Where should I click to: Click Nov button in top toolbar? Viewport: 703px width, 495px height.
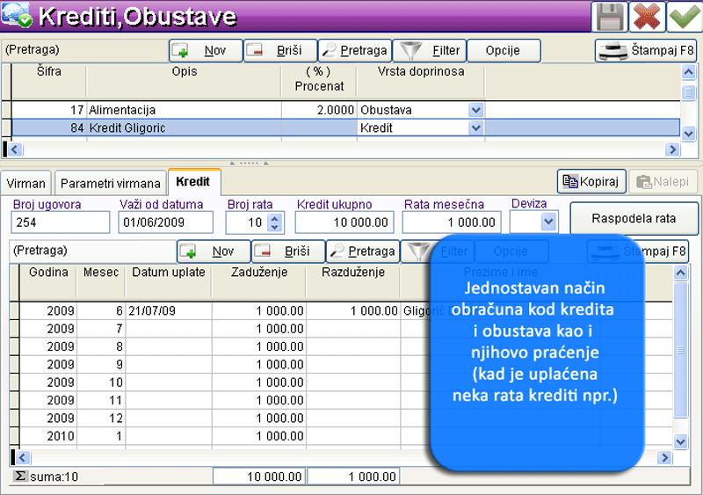pyautogui.click(x=205, y=51)
